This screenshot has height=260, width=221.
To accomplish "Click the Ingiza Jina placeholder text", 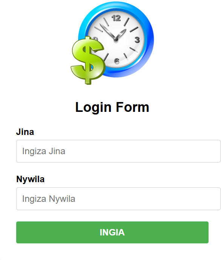I will (x=44, y=151).
